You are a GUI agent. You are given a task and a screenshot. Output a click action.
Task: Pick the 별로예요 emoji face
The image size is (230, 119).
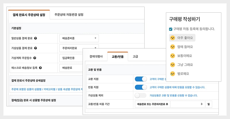tap(172, 74)
